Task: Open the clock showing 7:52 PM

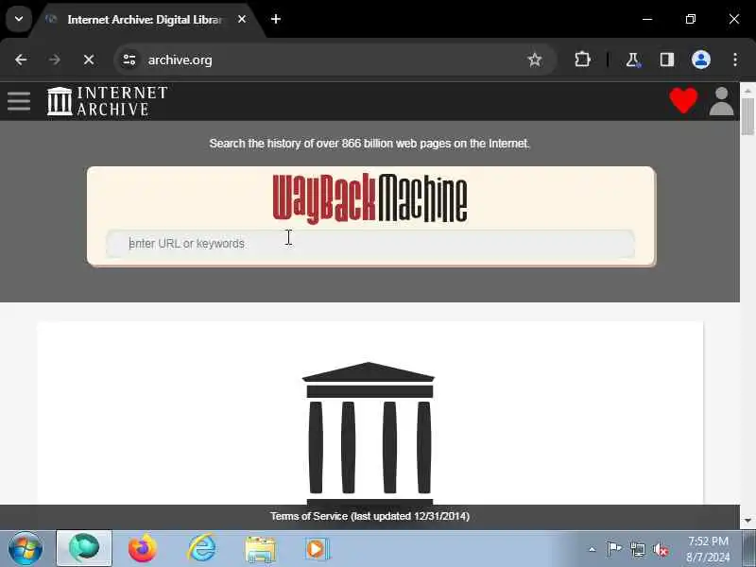Action: [x=708, y=549]
